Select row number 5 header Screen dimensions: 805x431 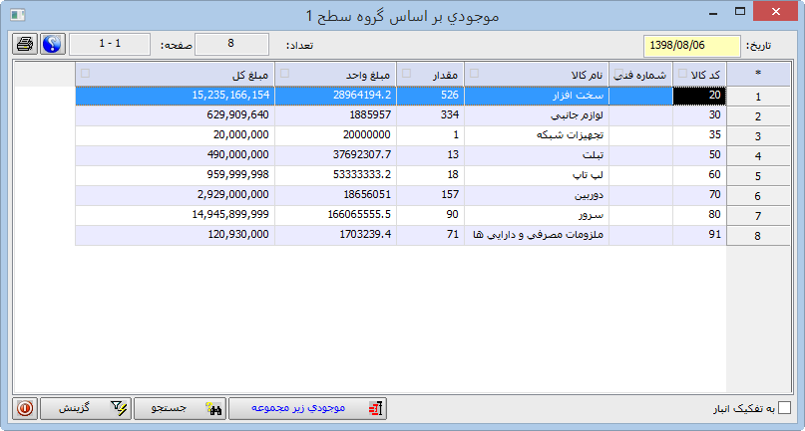pos(758,176)
